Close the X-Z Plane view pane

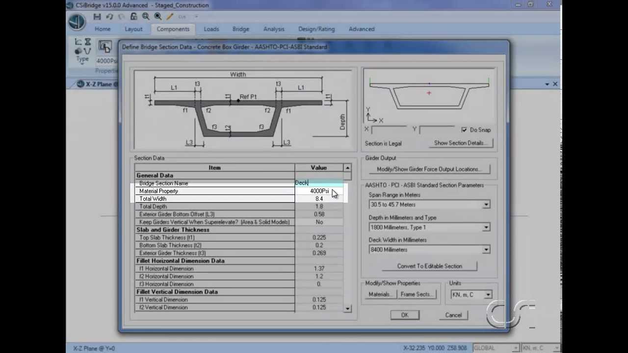coord(555,84)
